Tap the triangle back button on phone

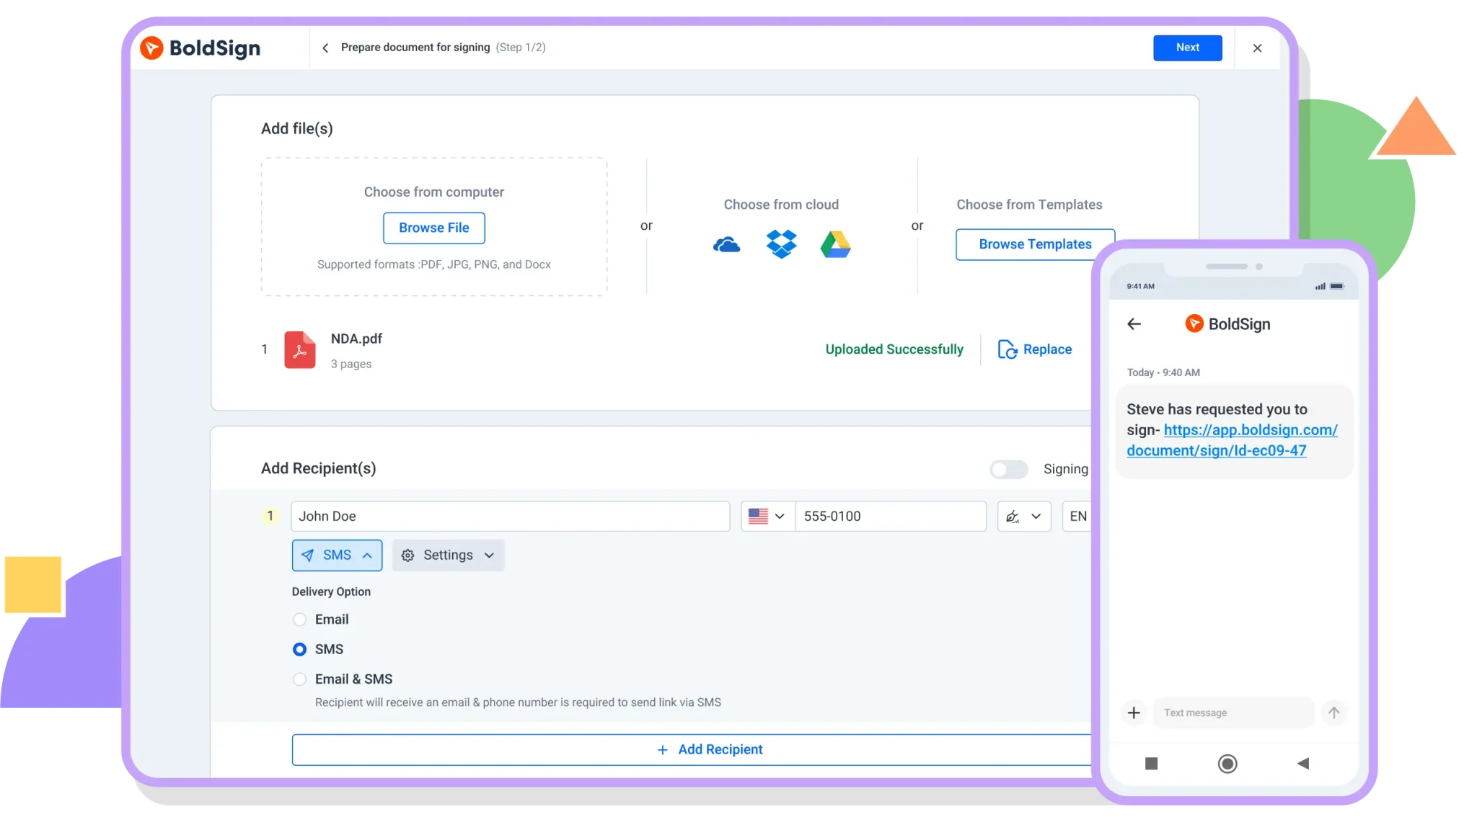[1302, 763]
